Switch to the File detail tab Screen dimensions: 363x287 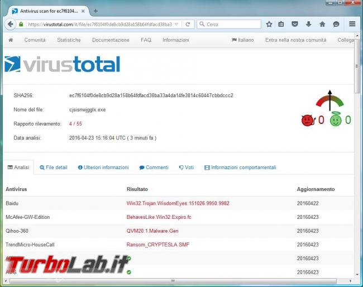point(54,168)
